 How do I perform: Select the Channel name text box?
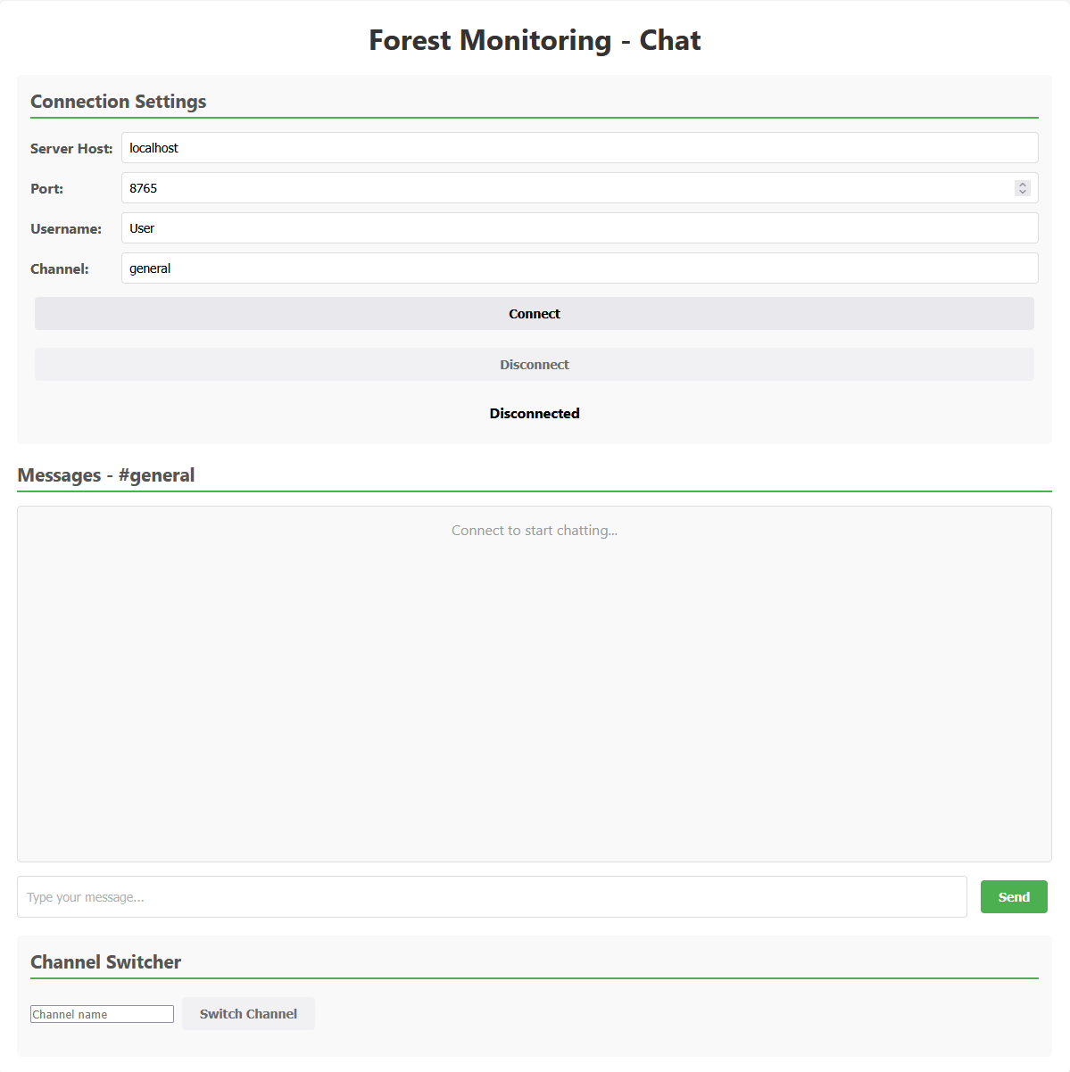click(101, 1013)
